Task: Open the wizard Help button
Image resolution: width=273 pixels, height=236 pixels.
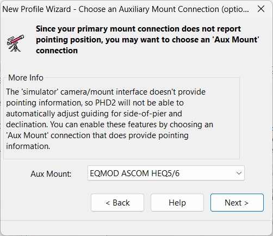Action: click(177, 203)
